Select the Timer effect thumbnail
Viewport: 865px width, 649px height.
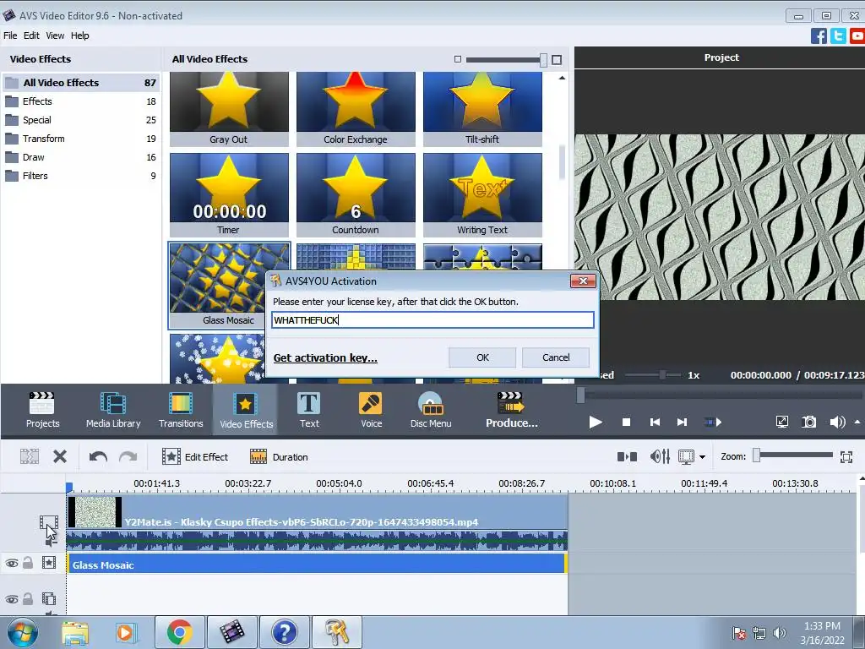229,195
